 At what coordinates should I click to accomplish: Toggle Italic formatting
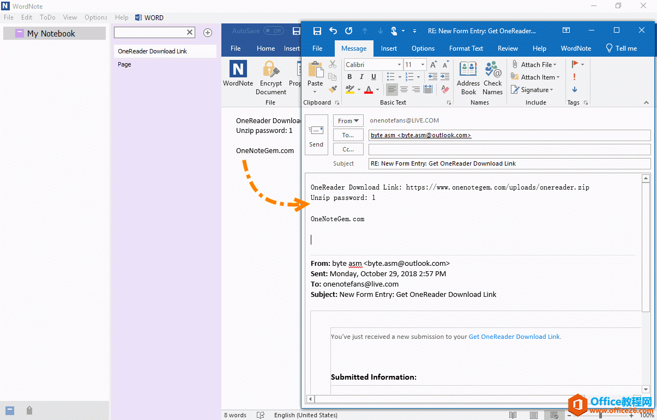[361, 77]
